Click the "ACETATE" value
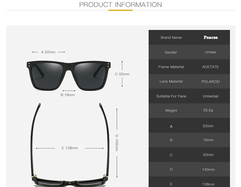This screenshot has width=241, height=187. click(x=211, y=67)
